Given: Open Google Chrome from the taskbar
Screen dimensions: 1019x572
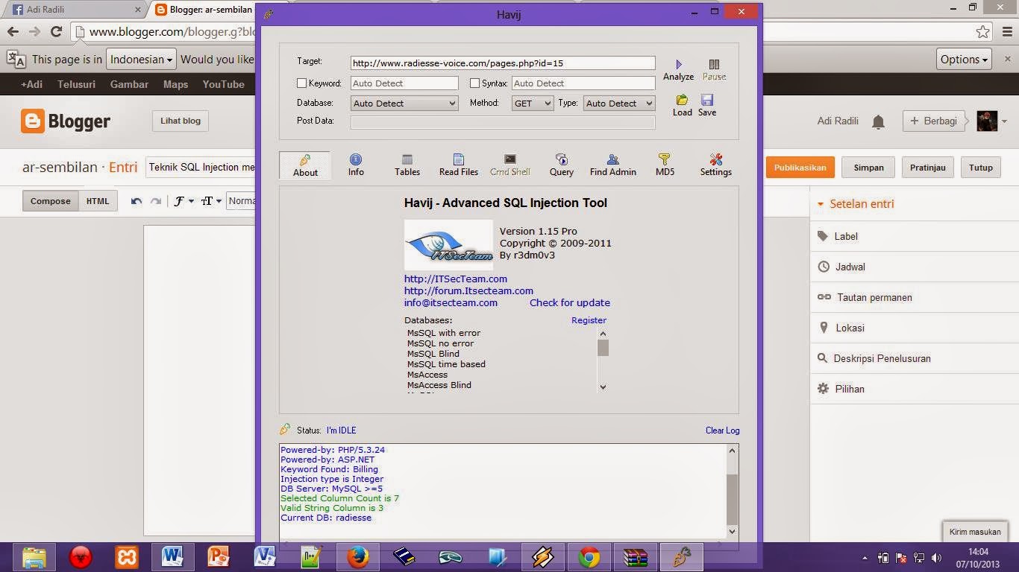Looking at the screenshot, I should point(589,556).
